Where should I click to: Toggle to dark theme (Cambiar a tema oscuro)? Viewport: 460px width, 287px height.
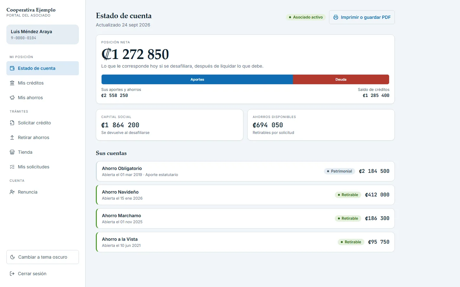(42, 257)
